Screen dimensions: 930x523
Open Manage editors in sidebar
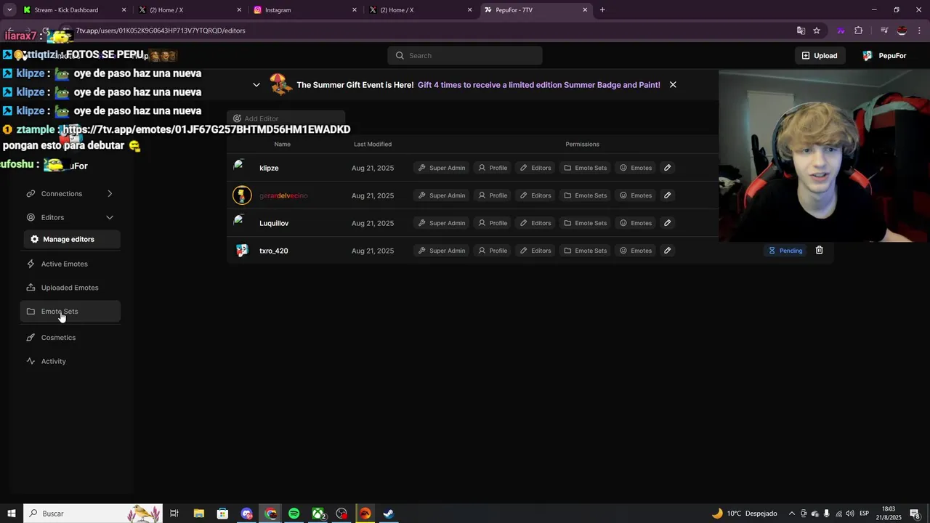[70, 239]
